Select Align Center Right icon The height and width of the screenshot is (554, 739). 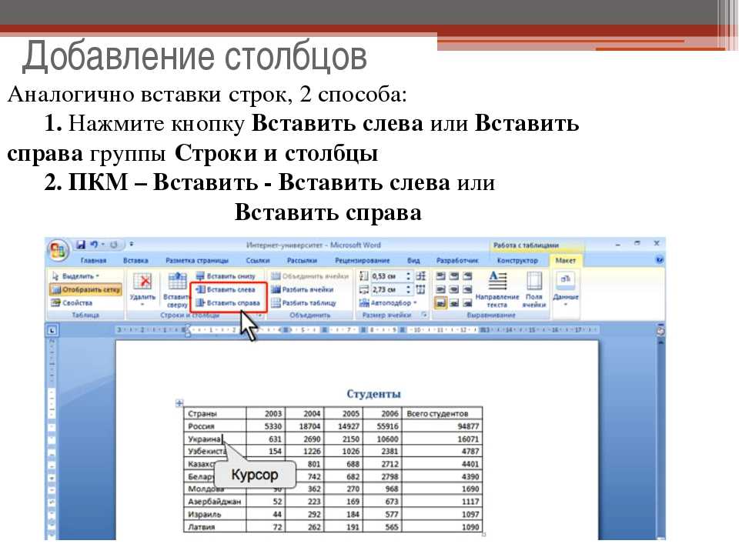[467, 289]
